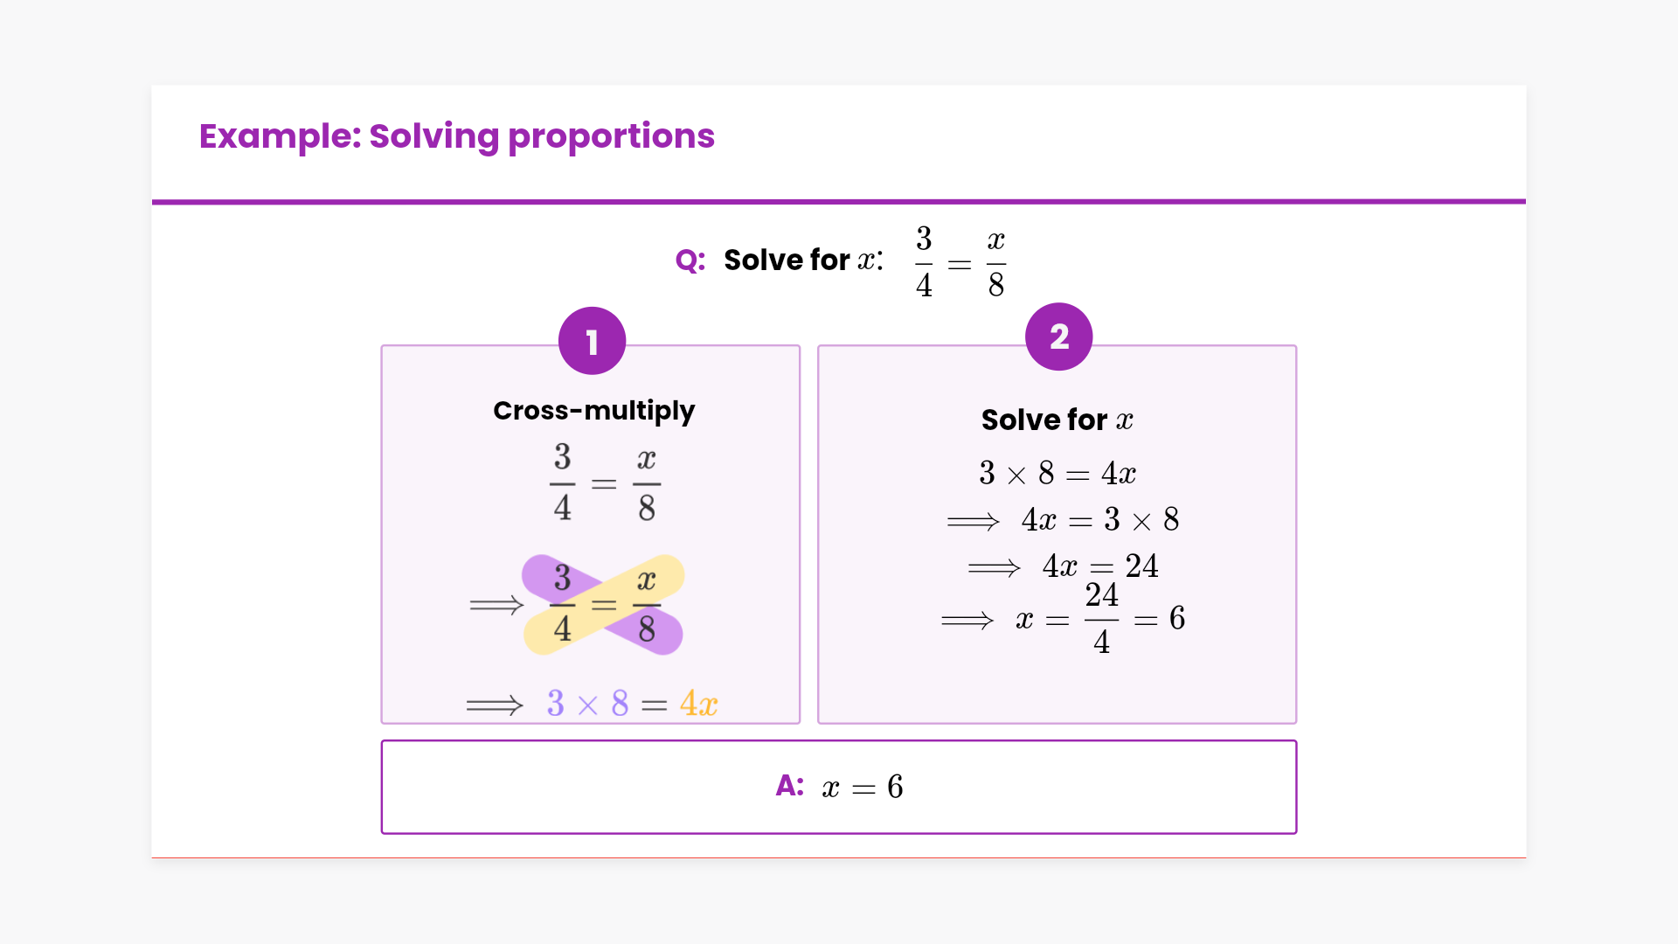Click the arrow before "x = 24/4 = 6"

tap(967, 621)
